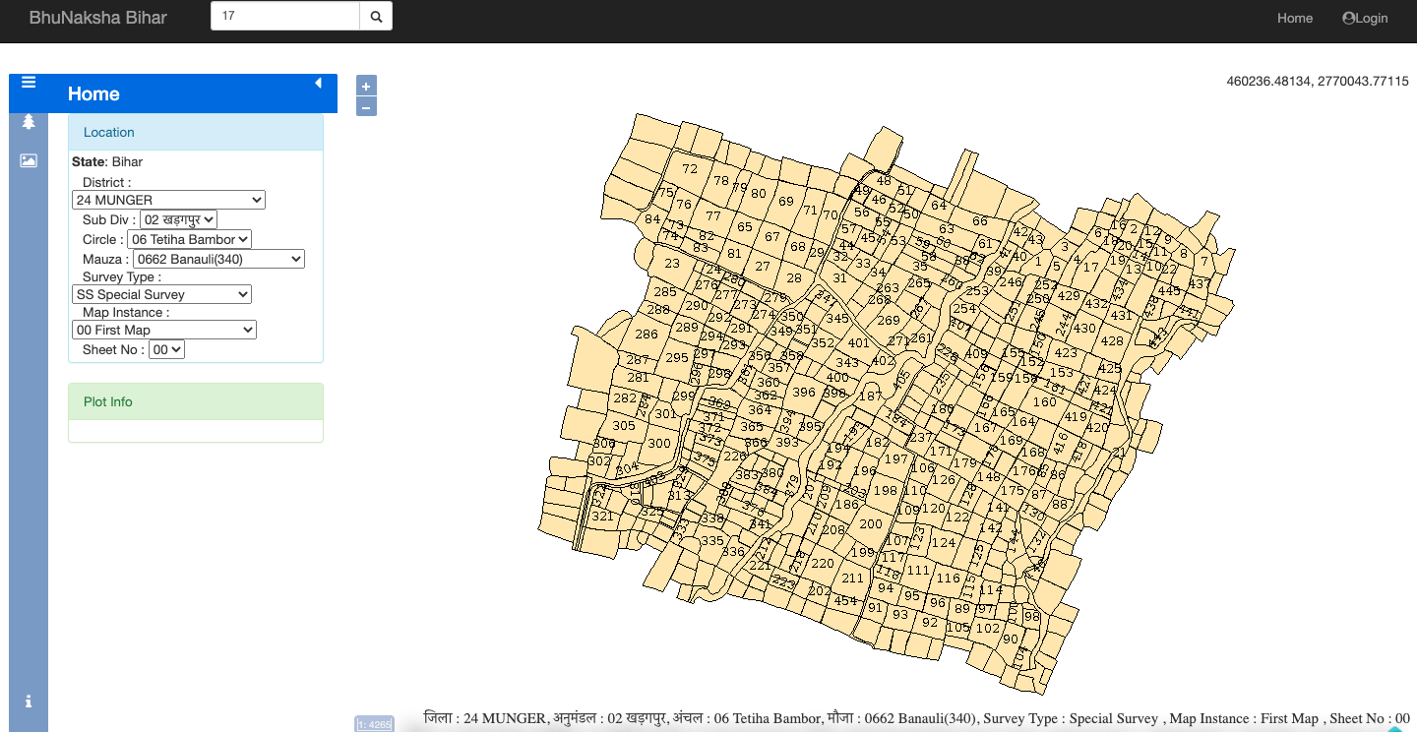Collapse the Home panel with arrow

(318, 84)
